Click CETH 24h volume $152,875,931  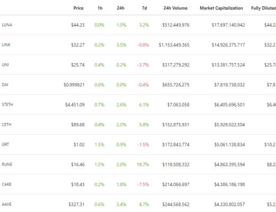(x=176, y=125)
